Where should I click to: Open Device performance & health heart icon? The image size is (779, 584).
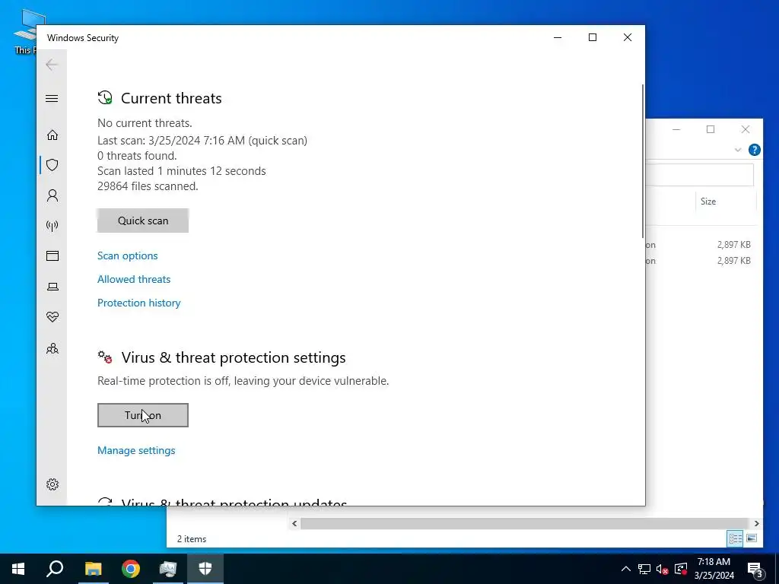pos(52,317)
